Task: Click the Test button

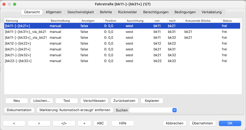Action: 67,101
